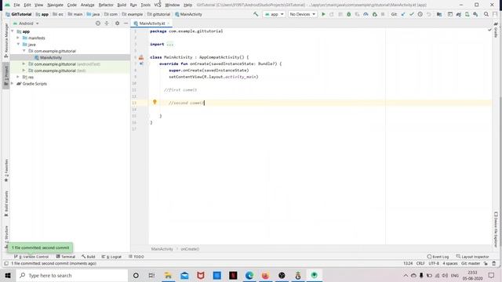502x282 pixels.
Task: Open Microsoft Edge from the taskbar
Action: click(x=249, y=275)
